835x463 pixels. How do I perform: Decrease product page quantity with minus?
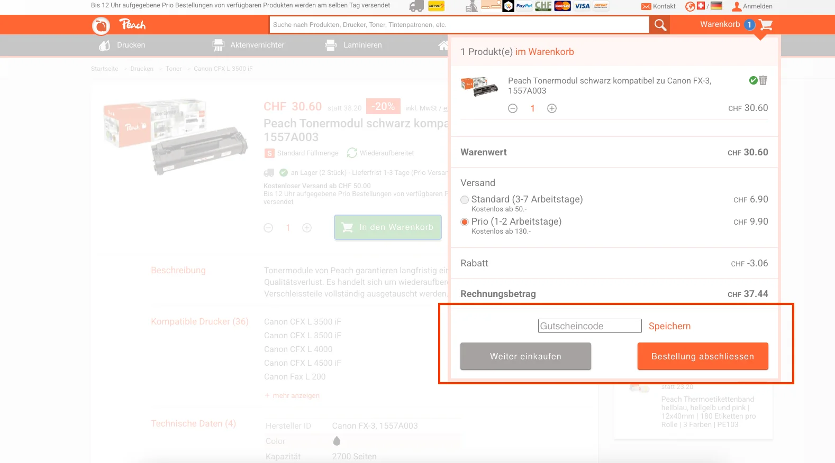tap(268, 228)
